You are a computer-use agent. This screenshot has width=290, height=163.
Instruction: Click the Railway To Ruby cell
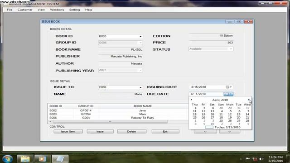pos(142,118)
